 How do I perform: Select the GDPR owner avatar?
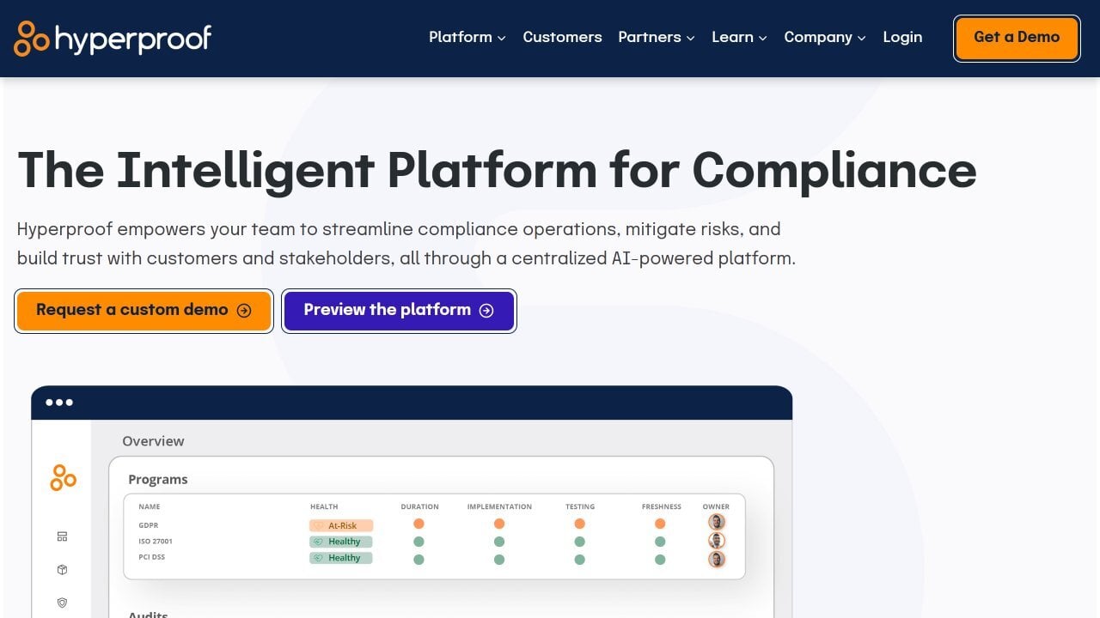point(716,522)
